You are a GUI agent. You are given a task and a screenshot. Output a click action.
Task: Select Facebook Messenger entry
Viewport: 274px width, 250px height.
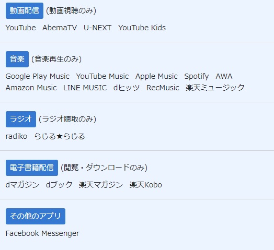[42, 233]
